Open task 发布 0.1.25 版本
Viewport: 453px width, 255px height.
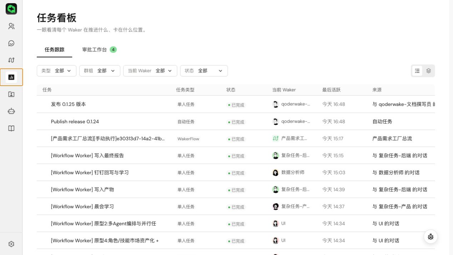(x=69, y=104)
